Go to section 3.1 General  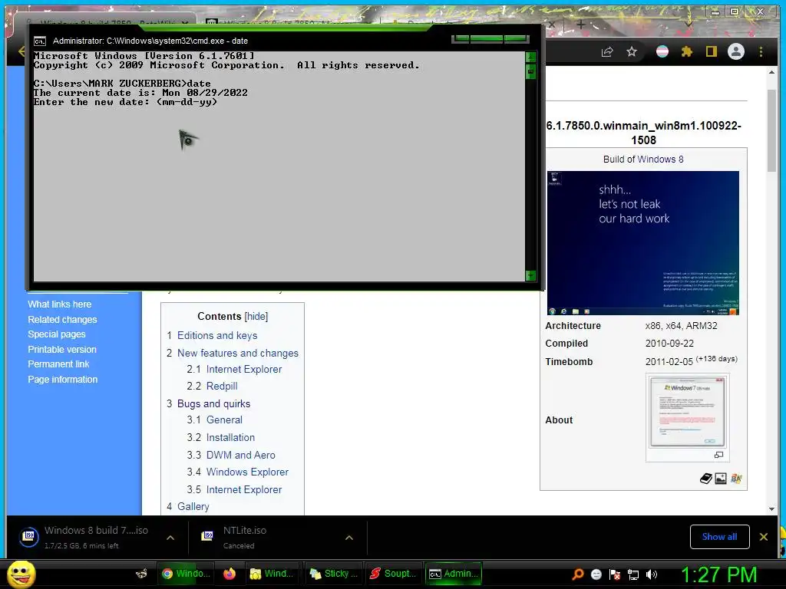(224, 420)
